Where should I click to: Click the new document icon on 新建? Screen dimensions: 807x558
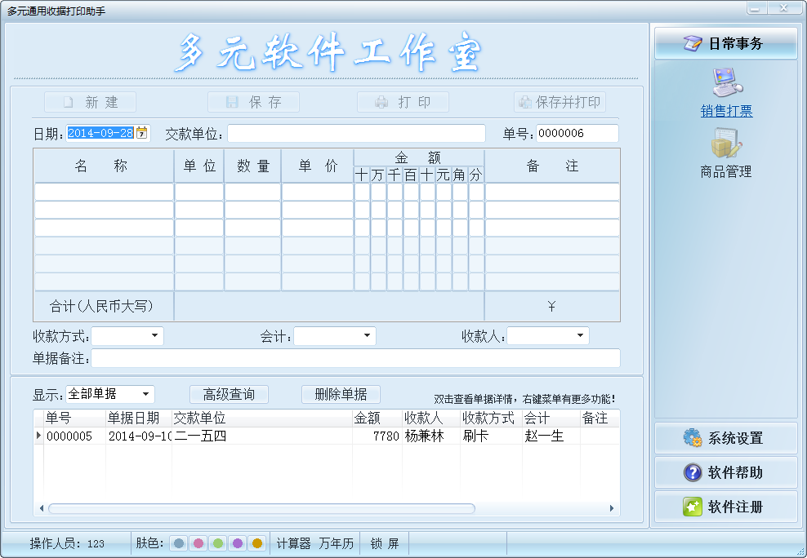[x=69, y=102]
